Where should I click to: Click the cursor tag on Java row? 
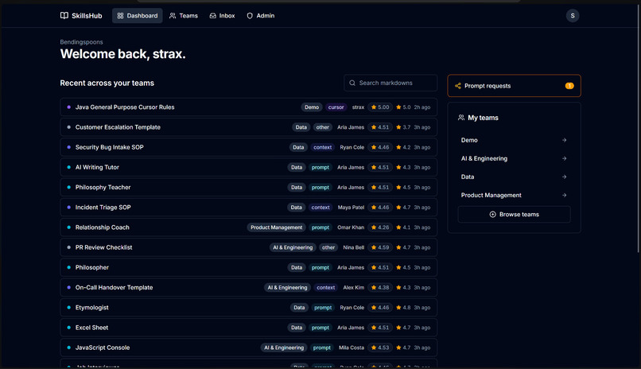coord(336,107)
